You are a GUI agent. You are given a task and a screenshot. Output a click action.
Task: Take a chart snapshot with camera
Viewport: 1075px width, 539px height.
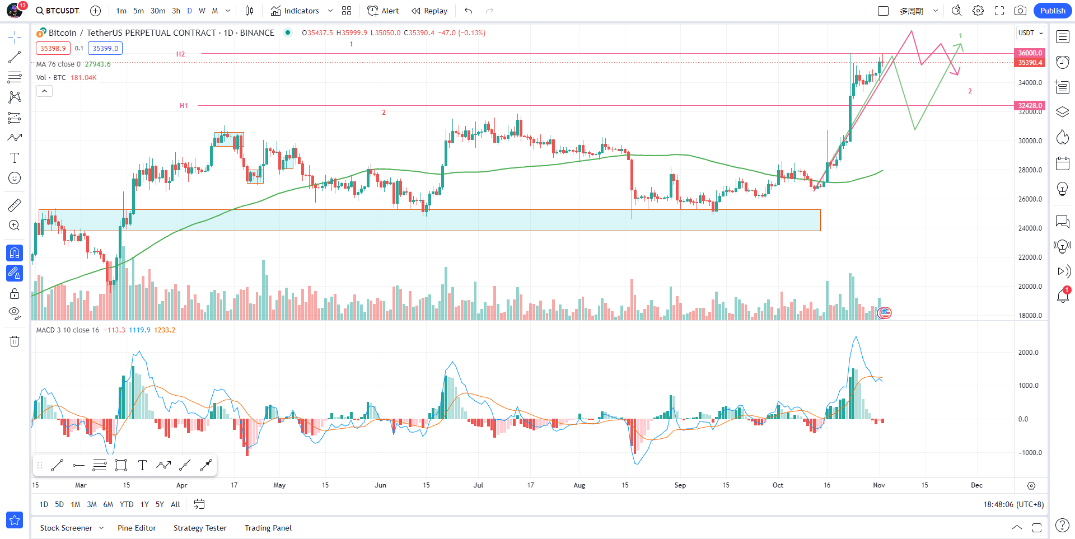pyautogui.click(x=1020, y=11)
